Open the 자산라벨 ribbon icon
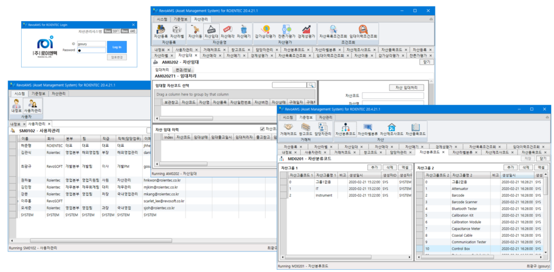 point(177,31)
